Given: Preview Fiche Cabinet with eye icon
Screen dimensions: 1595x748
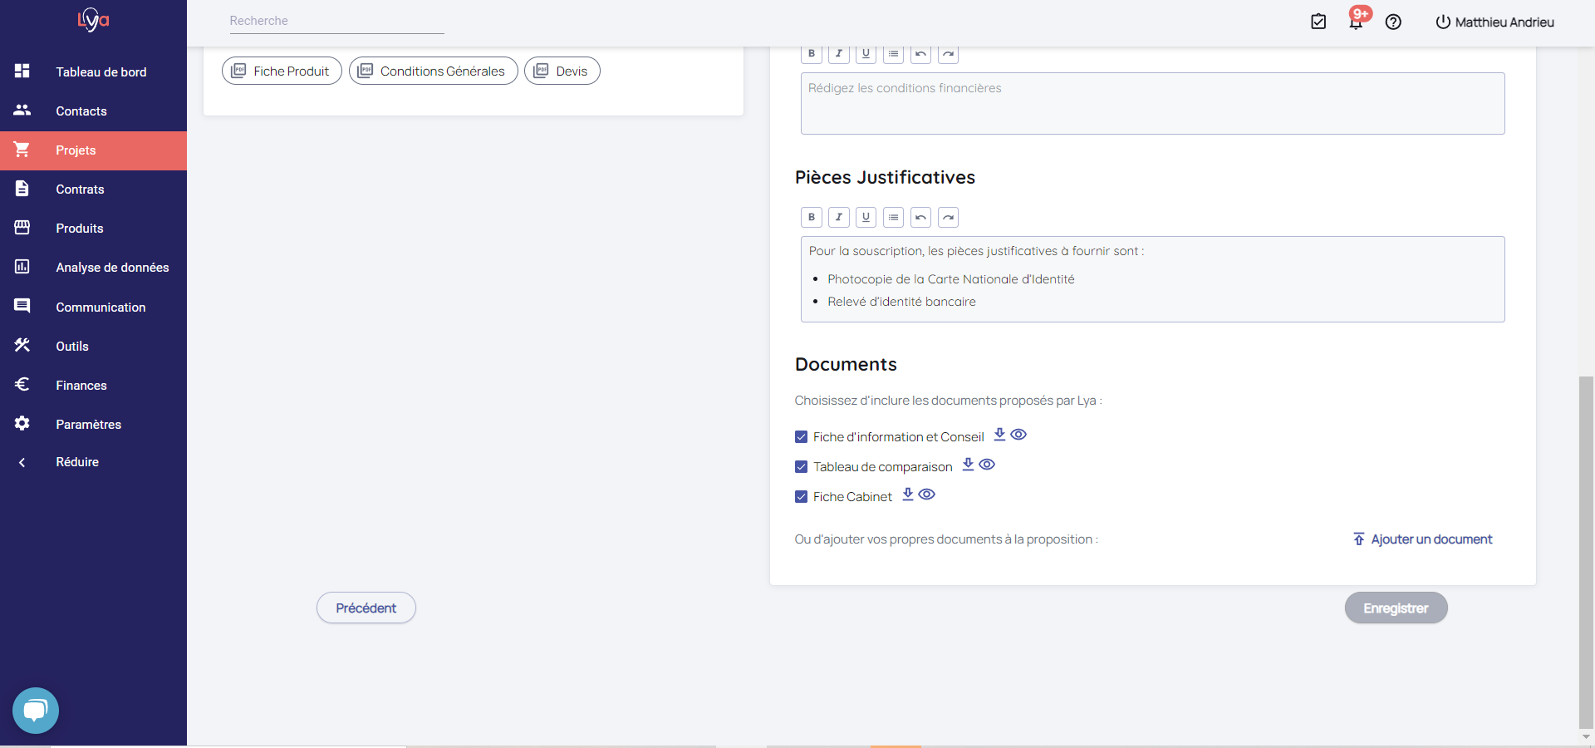Looking at the screenshot, I should point(927,495).
